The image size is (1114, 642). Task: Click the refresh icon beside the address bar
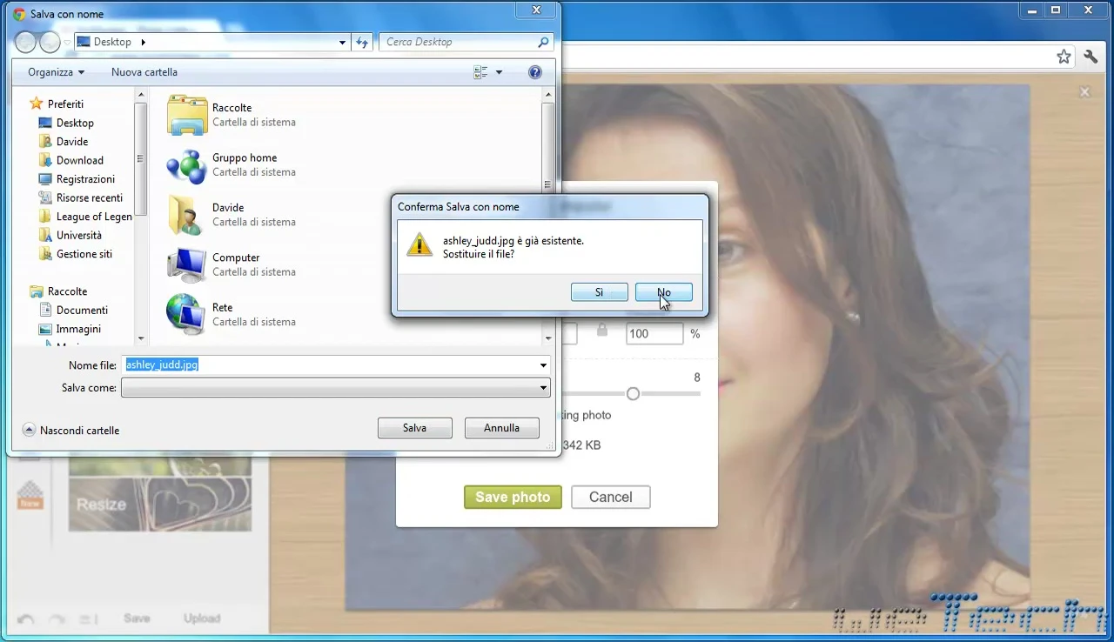pyautogui.click(x=362, y=42)
